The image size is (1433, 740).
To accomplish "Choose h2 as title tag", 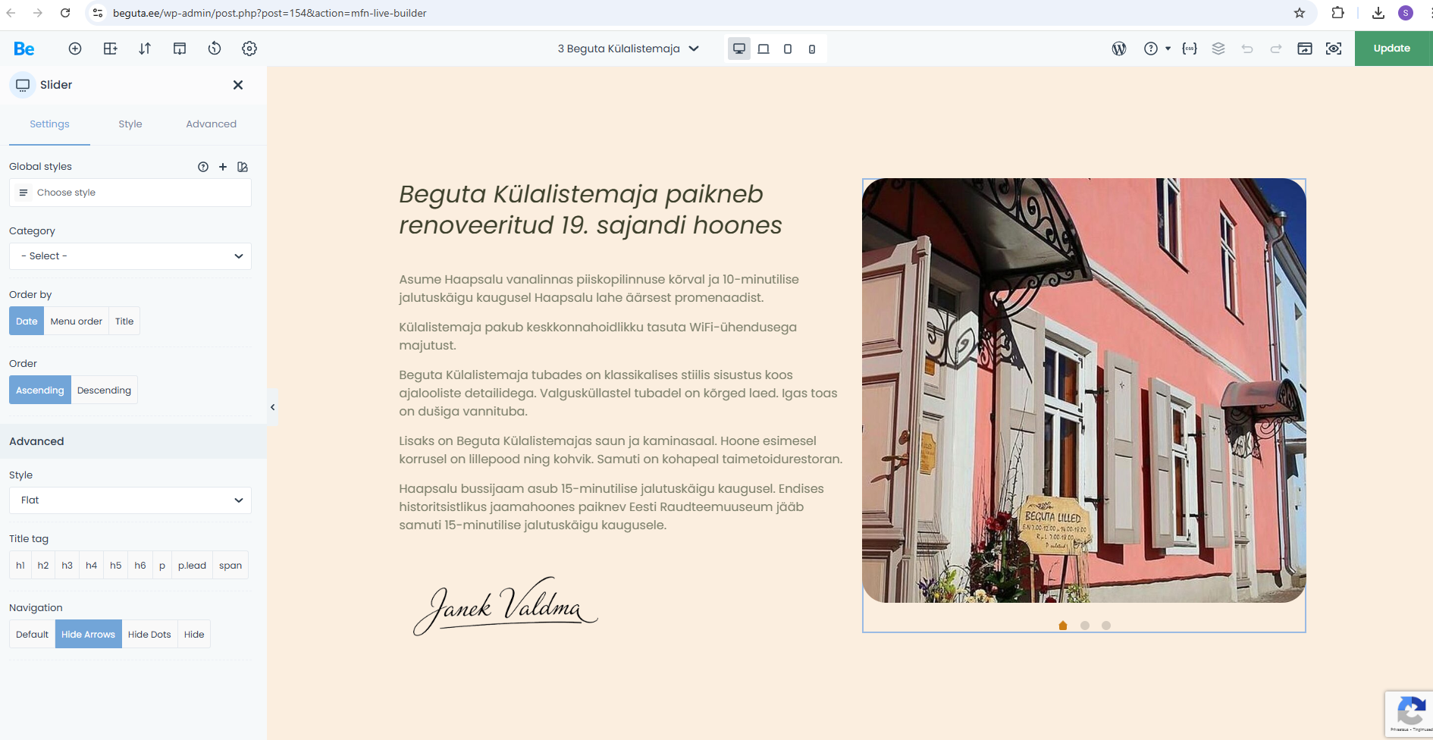I will (43, 566).
